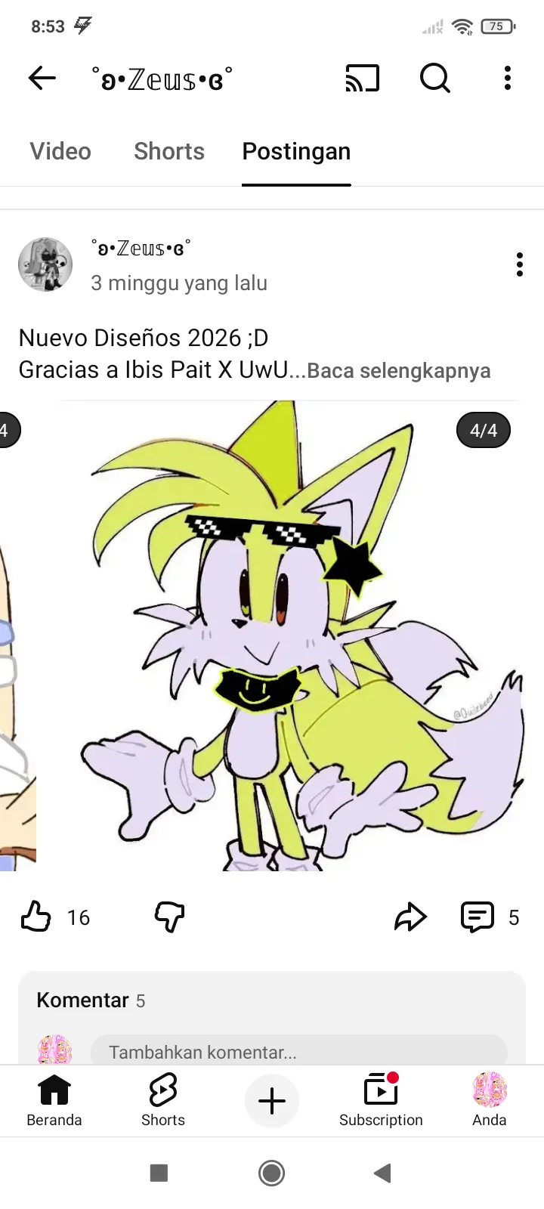Dislike the post with thumbs down
544x1209 pixels.
(x=169, y=917)
